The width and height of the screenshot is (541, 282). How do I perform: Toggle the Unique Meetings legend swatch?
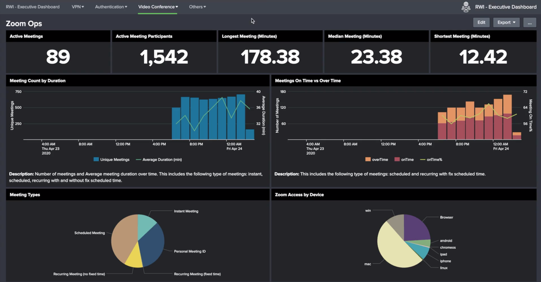pos(96,159)
